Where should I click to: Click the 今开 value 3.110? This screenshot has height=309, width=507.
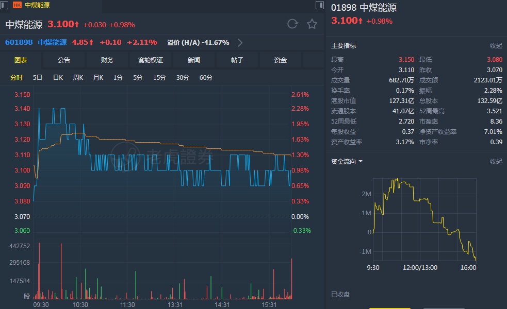click(x=406, y=70)
